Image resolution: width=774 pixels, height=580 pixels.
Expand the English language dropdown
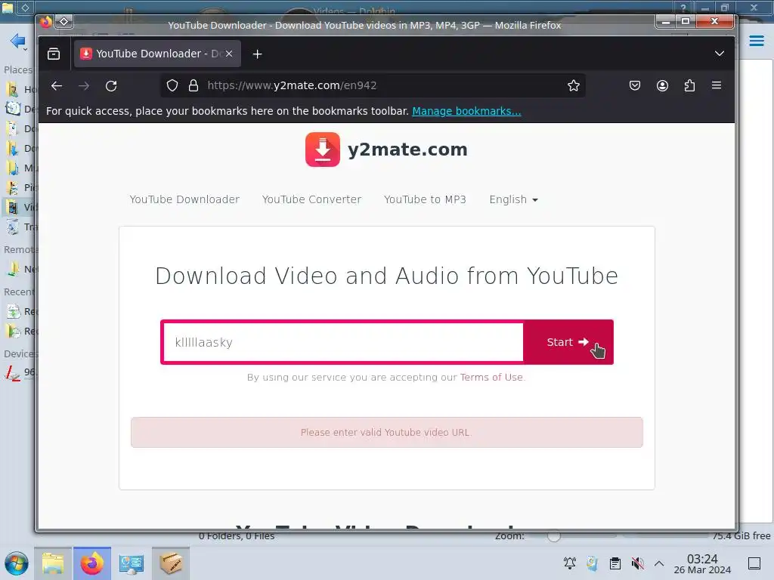pos(513,199)
